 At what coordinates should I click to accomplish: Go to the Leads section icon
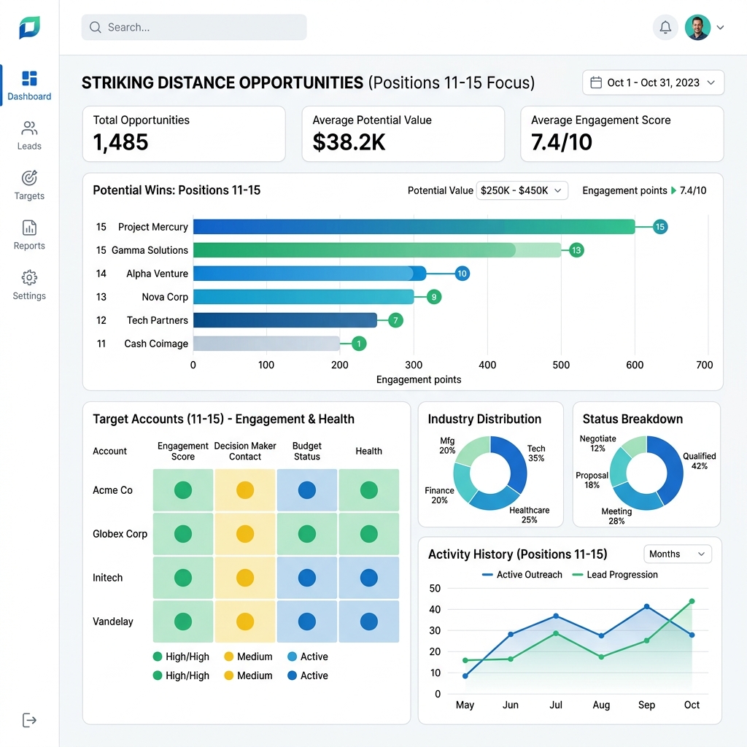click(29, 128)
